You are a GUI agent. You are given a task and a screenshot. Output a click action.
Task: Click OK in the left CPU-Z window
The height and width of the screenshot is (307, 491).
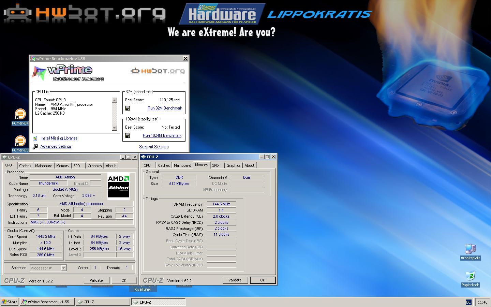tap(124, 280)
